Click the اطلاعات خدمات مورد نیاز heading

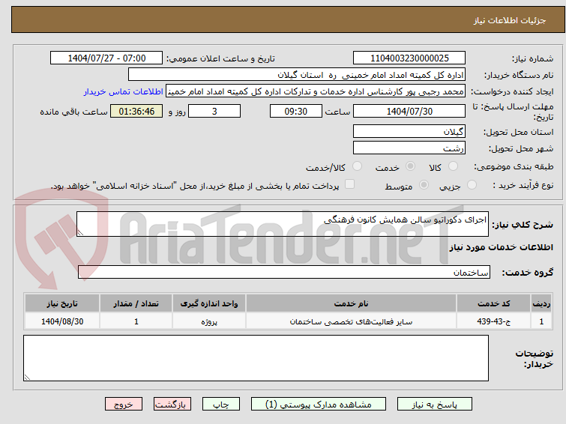(x=501, y=247)
